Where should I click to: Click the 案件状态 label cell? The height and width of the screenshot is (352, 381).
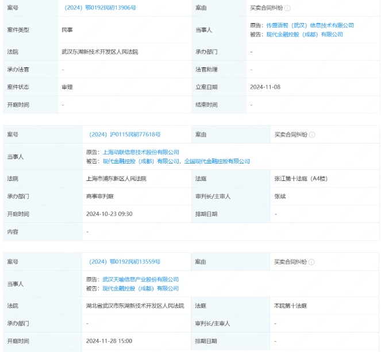(30, 87)
